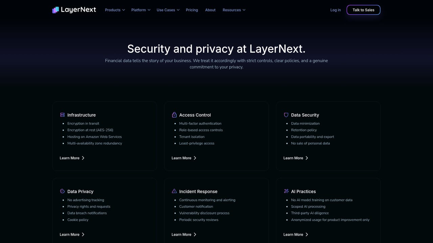Learn more about Data Privacy

coord(72,235)
